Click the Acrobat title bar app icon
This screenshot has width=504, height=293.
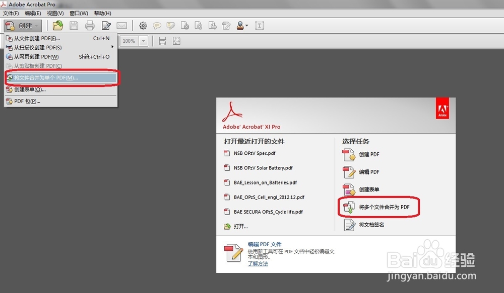(3, 4)
